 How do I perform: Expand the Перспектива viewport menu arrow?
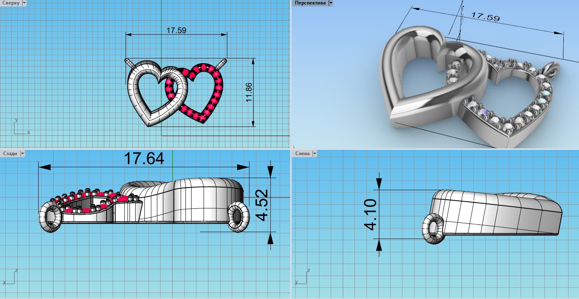[331, 3]
